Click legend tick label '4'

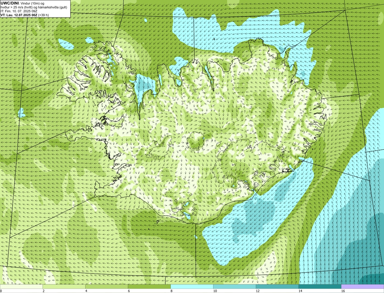[x=86, y=291]
